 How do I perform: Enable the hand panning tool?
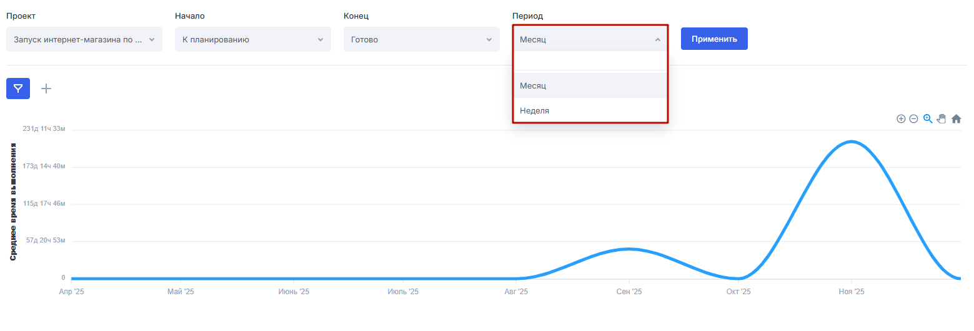click(x=942, y=118)
